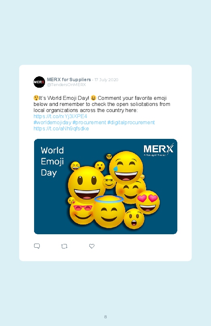This screenshot has height=326, width=211.
Task: Click the heart-eyes emoji in image
Action: tap(148, 203)
